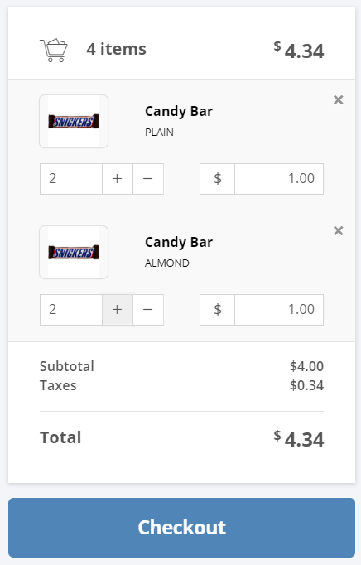Viewport: 361px width, 565px height.
Task: Select the Candy Bar PLAIN title
Action: (179, 111)
